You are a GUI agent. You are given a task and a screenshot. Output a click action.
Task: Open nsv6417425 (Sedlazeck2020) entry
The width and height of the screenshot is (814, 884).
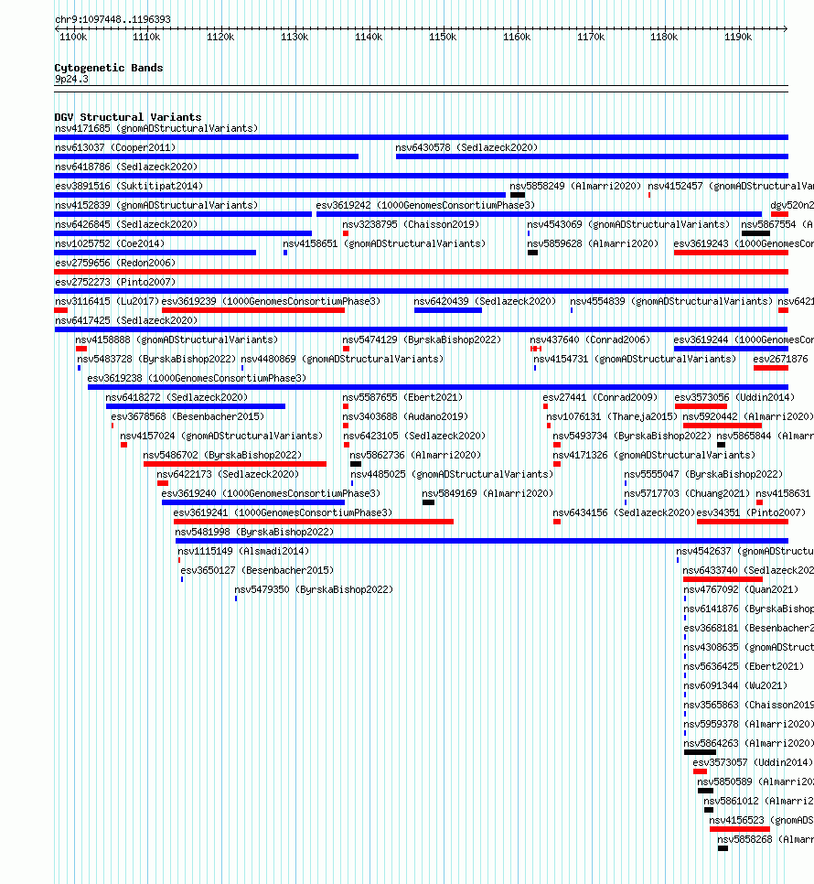(126, 320)
